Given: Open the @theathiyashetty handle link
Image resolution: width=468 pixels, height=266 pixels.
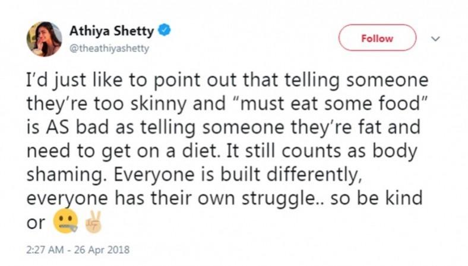Looking at the screenshot, I should pyautogui.click(x=109, y=48).
